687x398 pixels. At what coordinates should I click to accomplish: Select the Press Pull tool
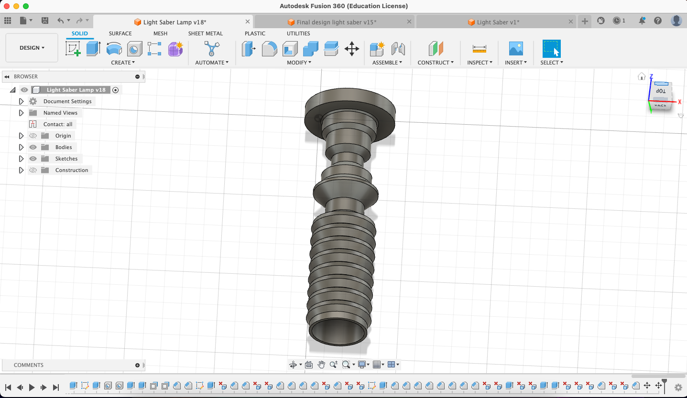click(x=249, y=49)
